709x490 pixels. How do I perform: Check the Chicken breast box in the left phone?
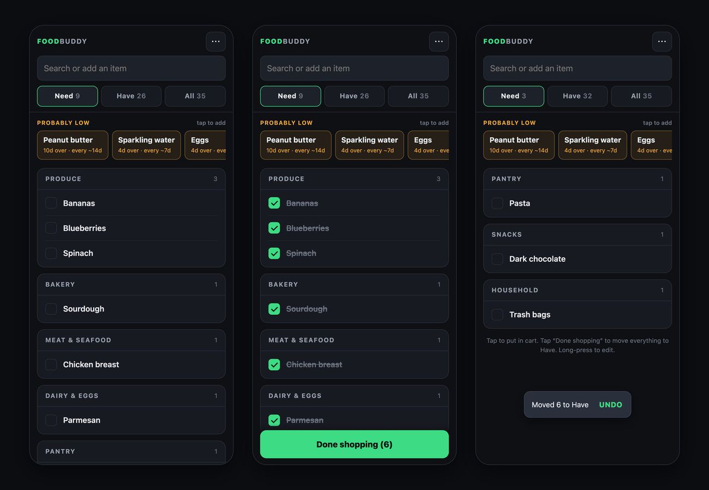click(51, 364)
